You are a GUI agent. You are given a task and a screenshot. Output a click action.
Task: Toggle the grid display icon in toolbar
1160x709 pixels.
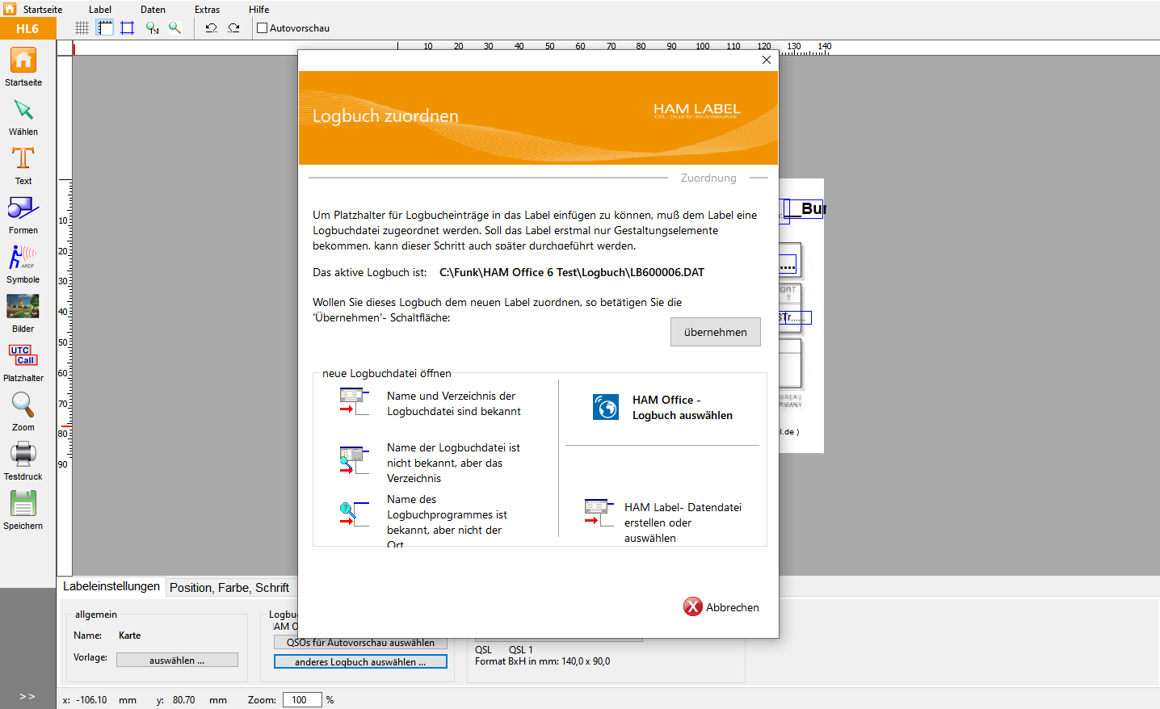click(82, 27)
